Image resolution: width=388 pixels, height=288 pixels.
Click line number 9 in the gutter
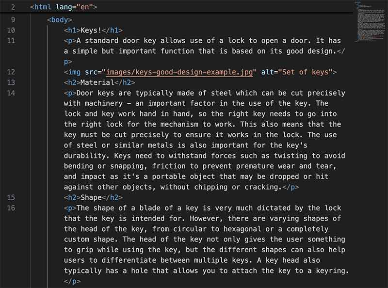(x=13, y=20)
